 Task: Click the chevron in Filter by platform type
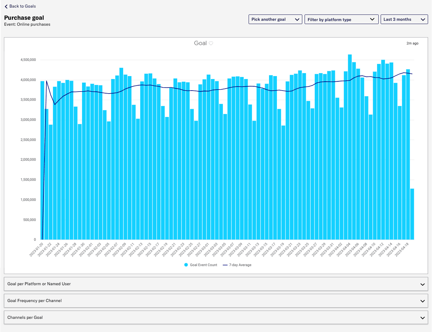372,19
